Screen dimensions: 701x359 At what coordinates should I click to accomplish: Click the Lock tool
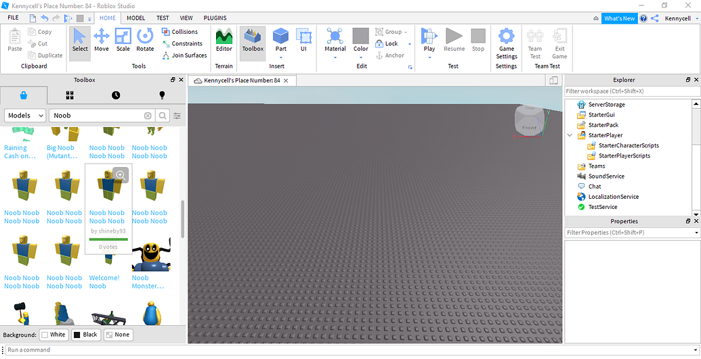click(387, 43)
